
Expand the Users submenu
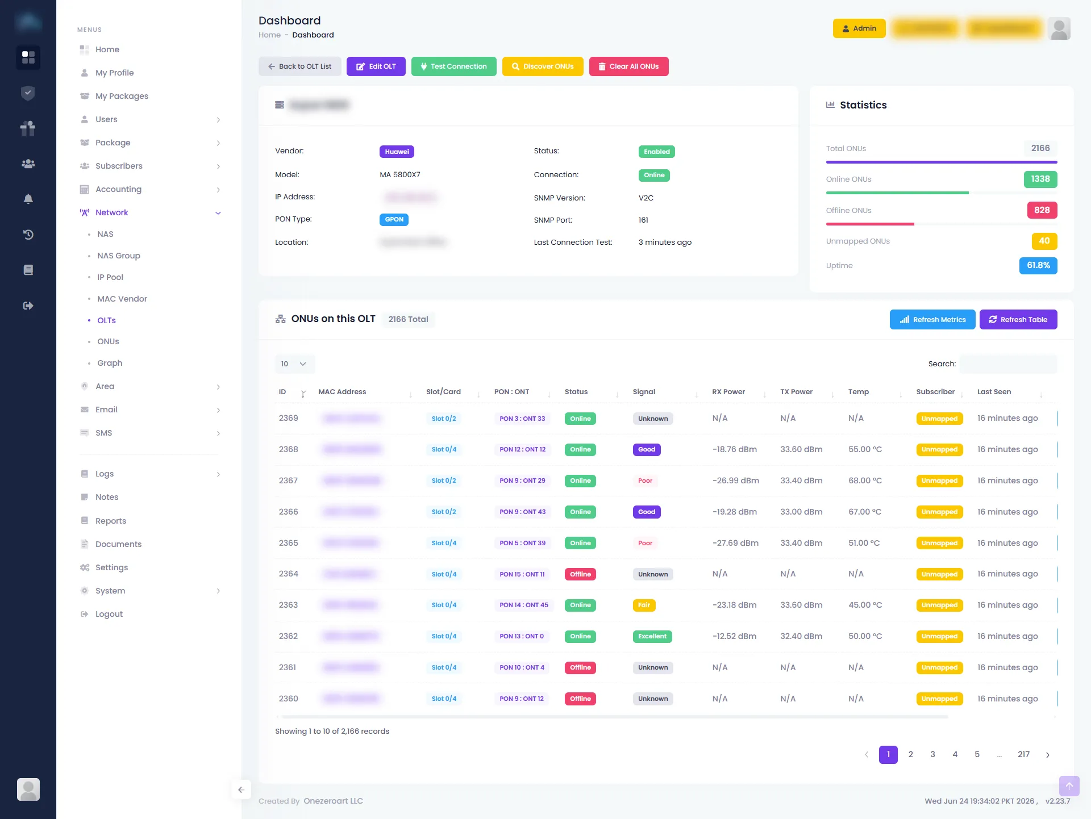click(218, 120)
